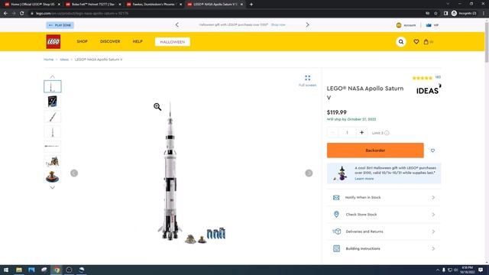
Task: Open File Explorer from taskbar
Action: 19,270
